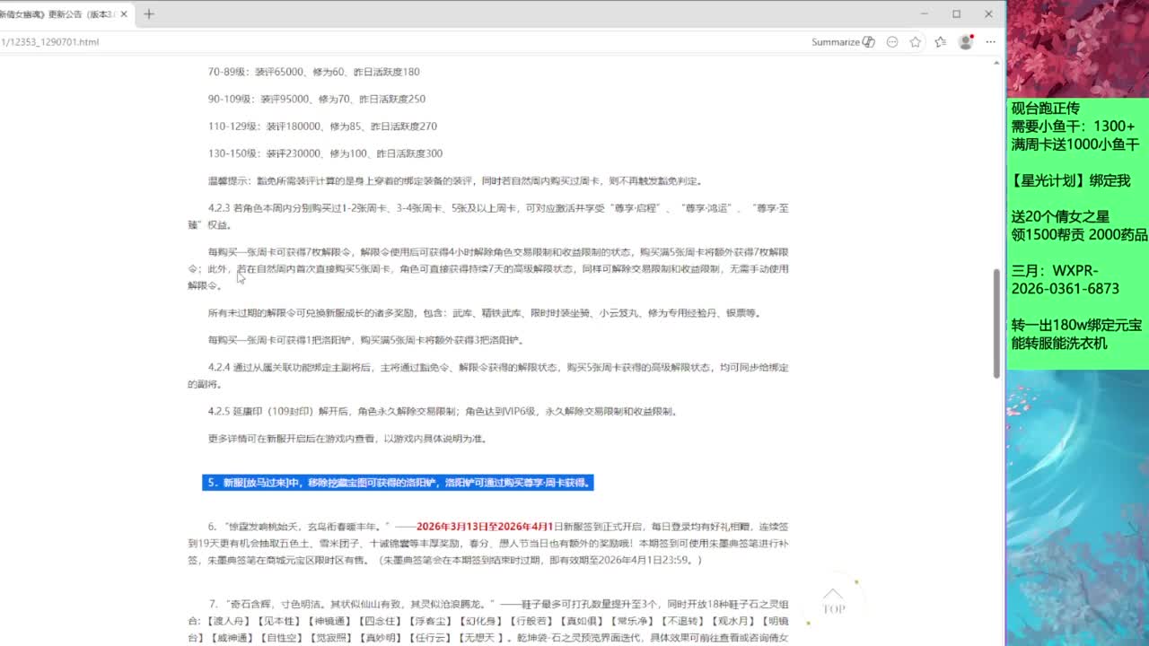Open a new tab with plus button
This screenshot has width=1149, height=646.
pyautogui.click(x=149, y=14)
